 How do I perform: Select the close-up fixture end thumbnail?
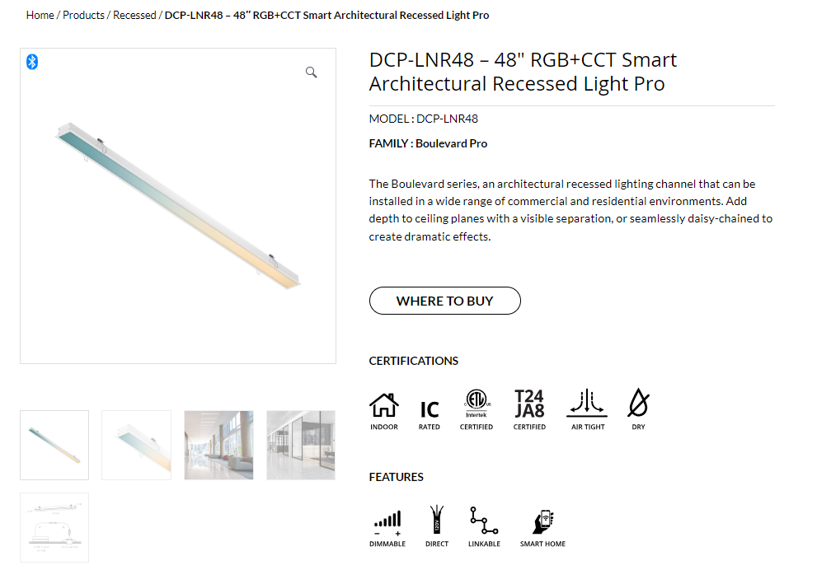pyautogui.click(x=137, y=445)
